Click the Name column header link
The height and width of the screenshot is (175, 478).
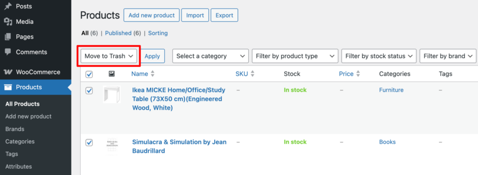tap(140, 74)
